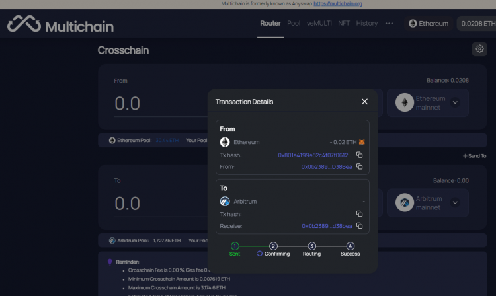Close the Transaction Details dialog
This screenshot has width=496, height=296.
click(364, 102)
